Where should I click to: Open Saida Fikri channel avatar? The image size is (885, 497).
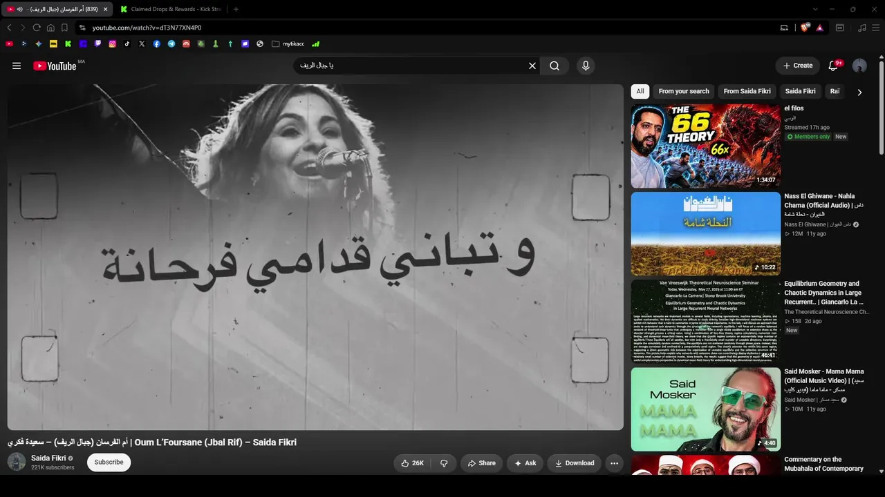17,462
